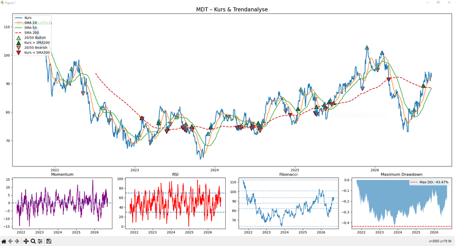Close the Figure 1 window
This screenshot has height=246, width=455.
[x=449, y=3]
